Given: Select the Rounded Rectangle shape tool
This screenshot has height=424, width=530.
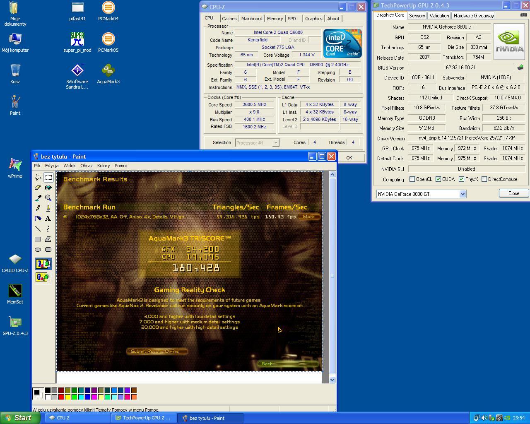Looking at the screenshot, I should (48, 249).
